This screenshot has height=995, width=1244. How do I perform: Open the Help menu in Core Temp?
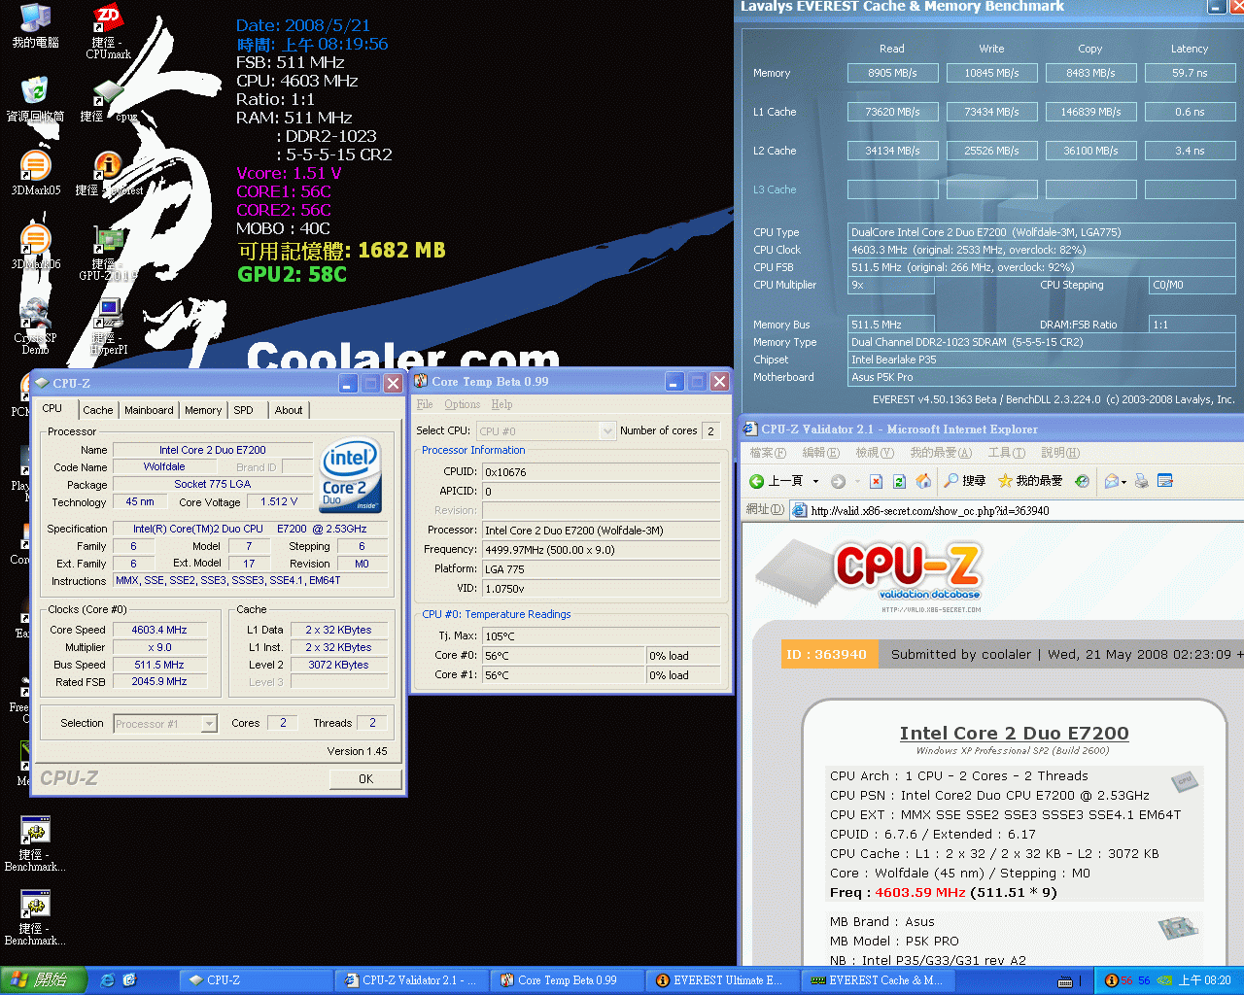coord(501,404)
